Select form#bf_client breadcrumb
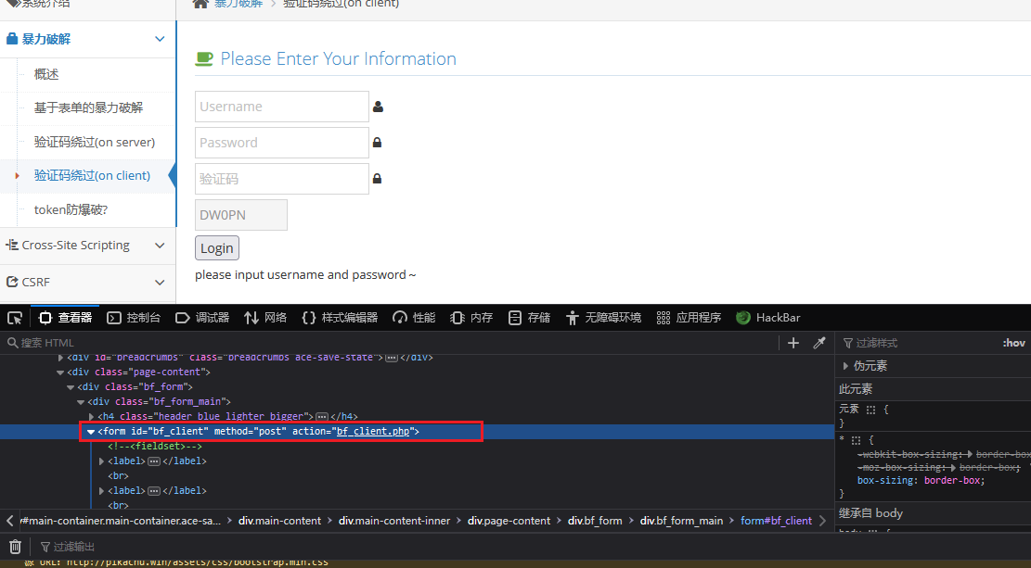Screen dimensions: 1031x568 pos(776,521)
